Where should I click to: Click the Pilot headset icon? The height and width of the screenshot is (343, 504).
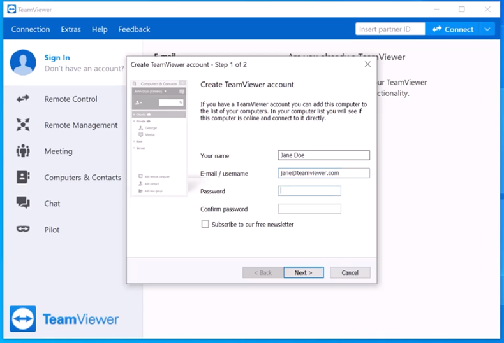(x=23, y=229)
